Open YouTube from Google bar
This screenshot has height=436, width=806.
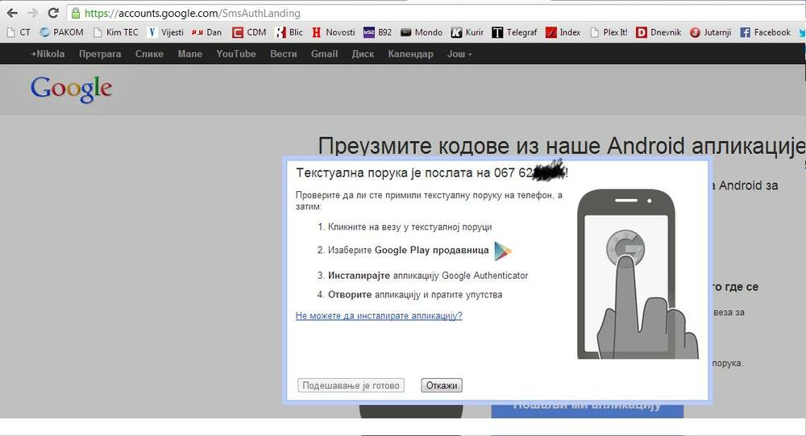click(x=236, y=54)
